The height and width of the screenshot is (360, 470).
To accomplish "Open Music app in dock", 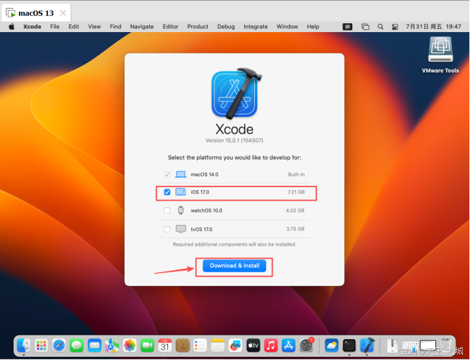I will 271,346.
